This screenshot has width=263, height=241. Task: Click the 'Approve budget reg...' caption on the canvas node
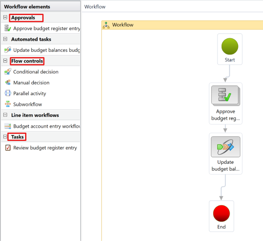(226, 115)
